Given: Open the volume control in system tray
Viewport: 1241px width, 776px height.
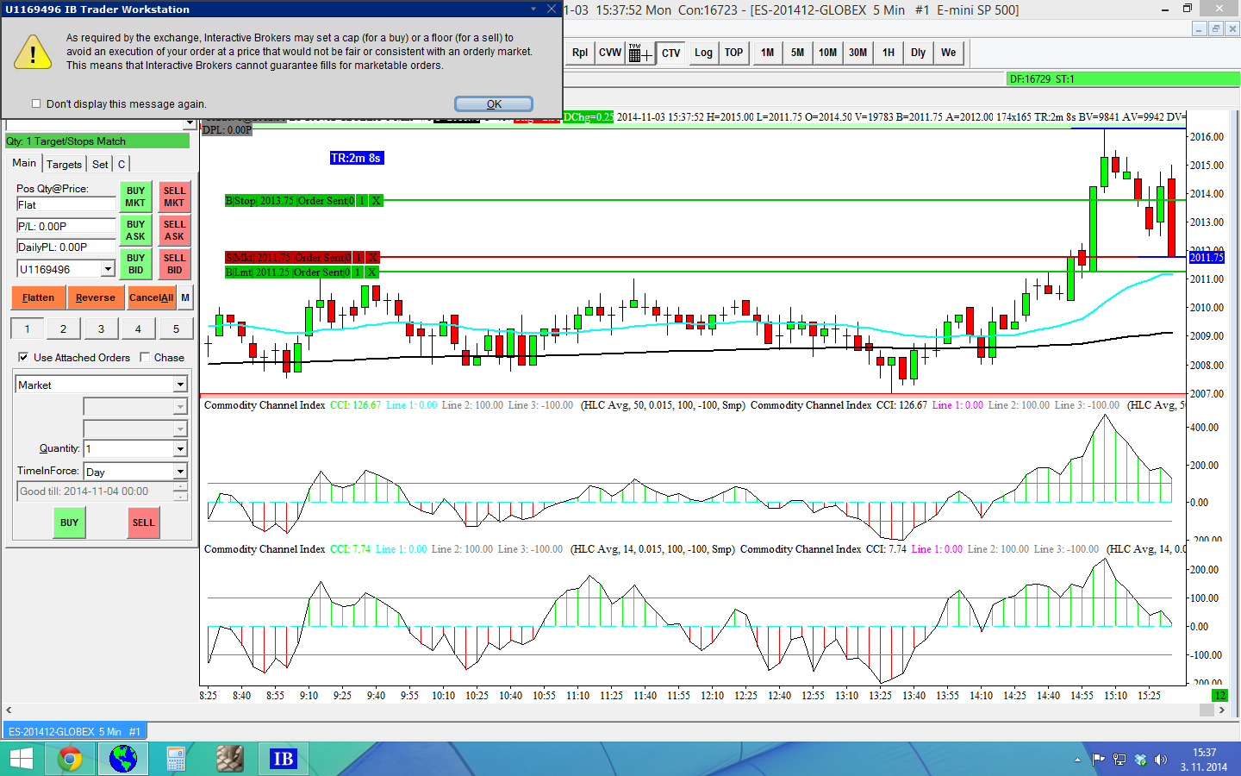Looking at the screenshot, I should tap(1161, 760).
